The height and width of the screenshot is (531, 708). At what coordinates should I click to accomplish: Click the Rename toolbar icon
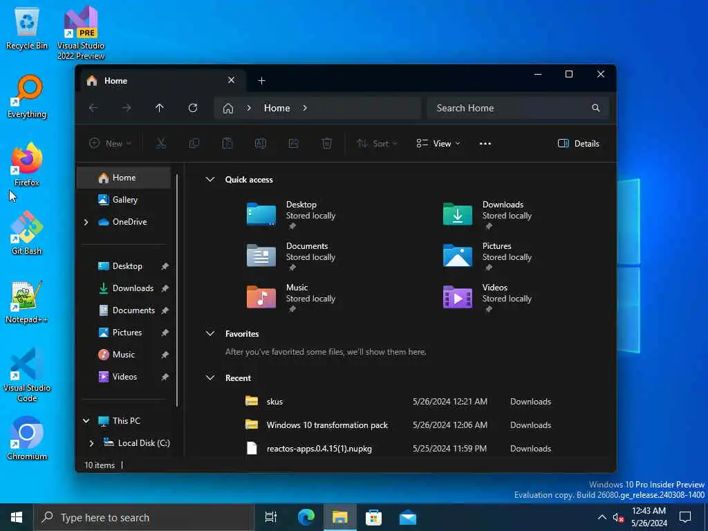tap(261, 144)
